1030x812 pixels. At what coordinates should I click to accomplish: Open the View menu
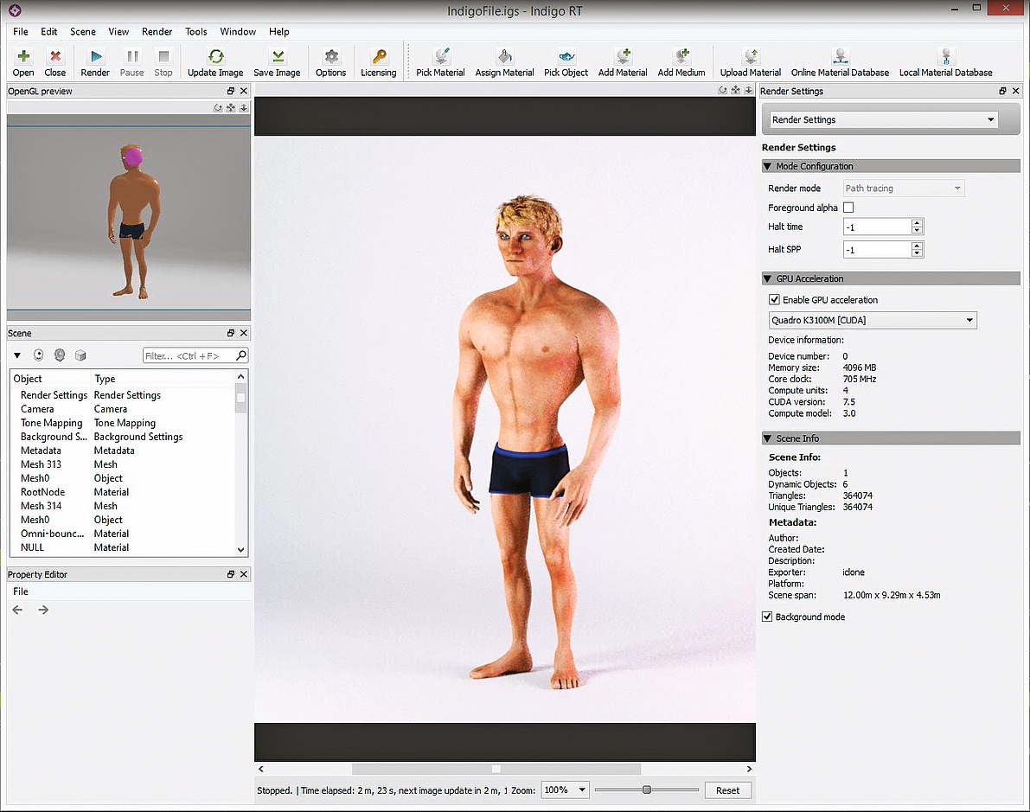pos(118,31)
